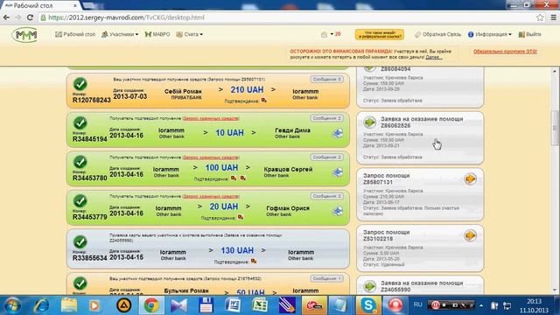Screen dimensions: 560x315
Task: Click orange arrow icon on request Z63102218
Action: (x=470, y=235)
